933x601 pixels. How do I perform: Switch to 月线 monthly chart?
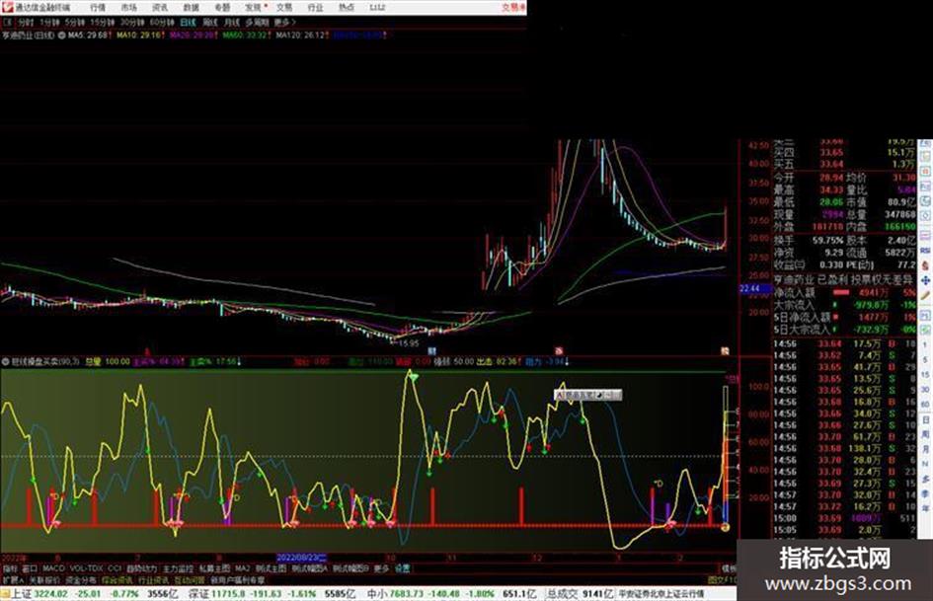(231, 23)
